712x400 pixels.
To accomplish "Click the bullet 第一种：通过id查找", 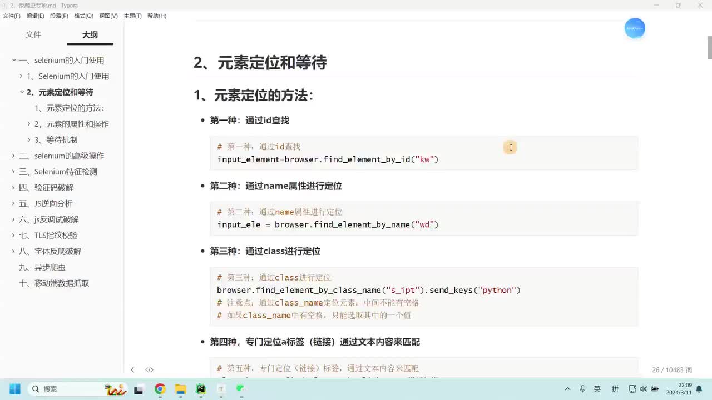I will tap(249, 121).
